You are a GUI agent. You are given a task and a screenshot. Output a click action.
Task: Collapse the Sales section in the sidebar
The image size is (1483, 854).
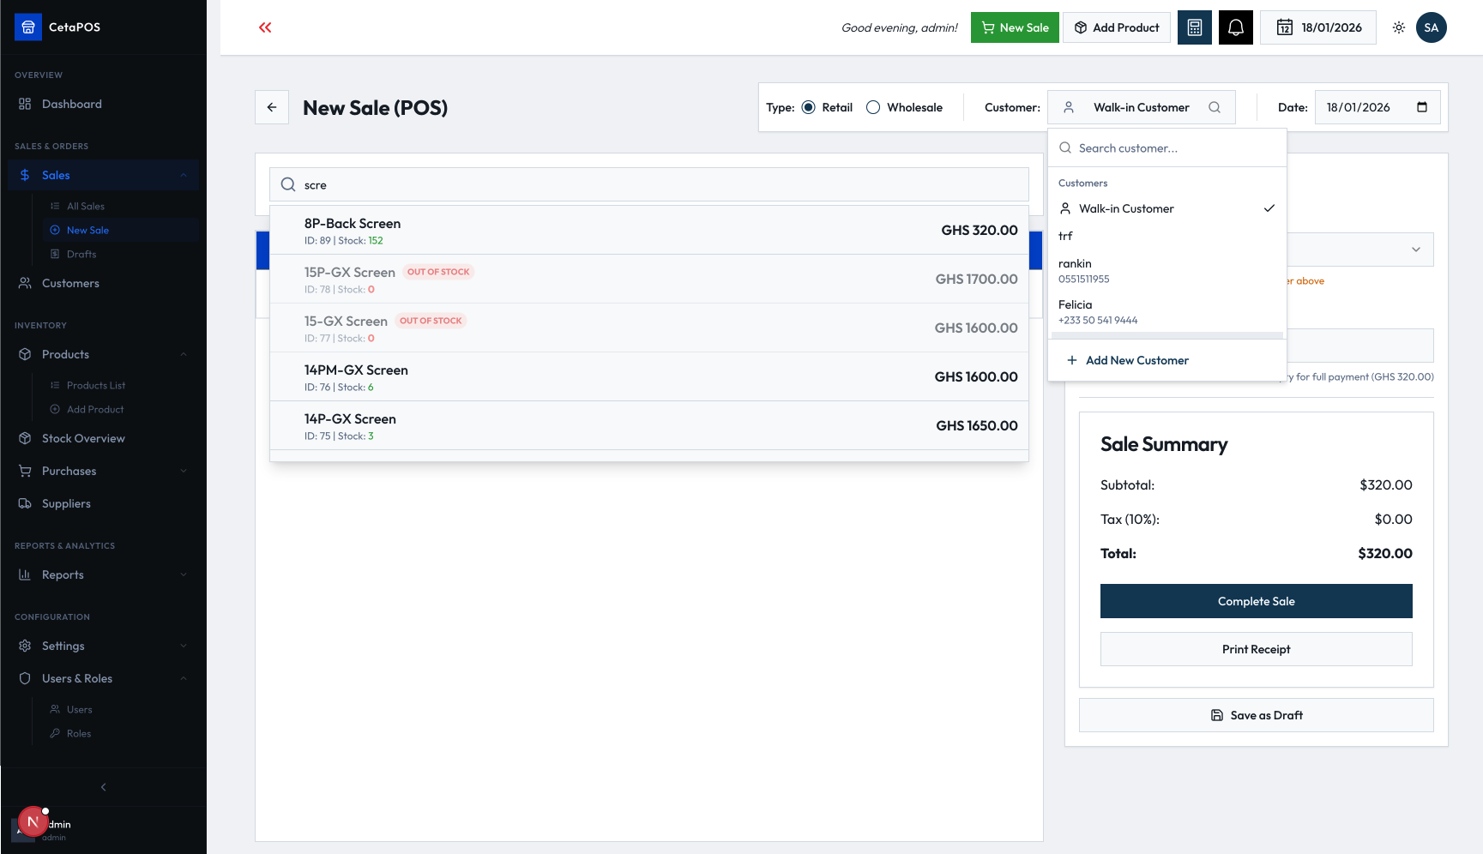click(x=183, y=175)
